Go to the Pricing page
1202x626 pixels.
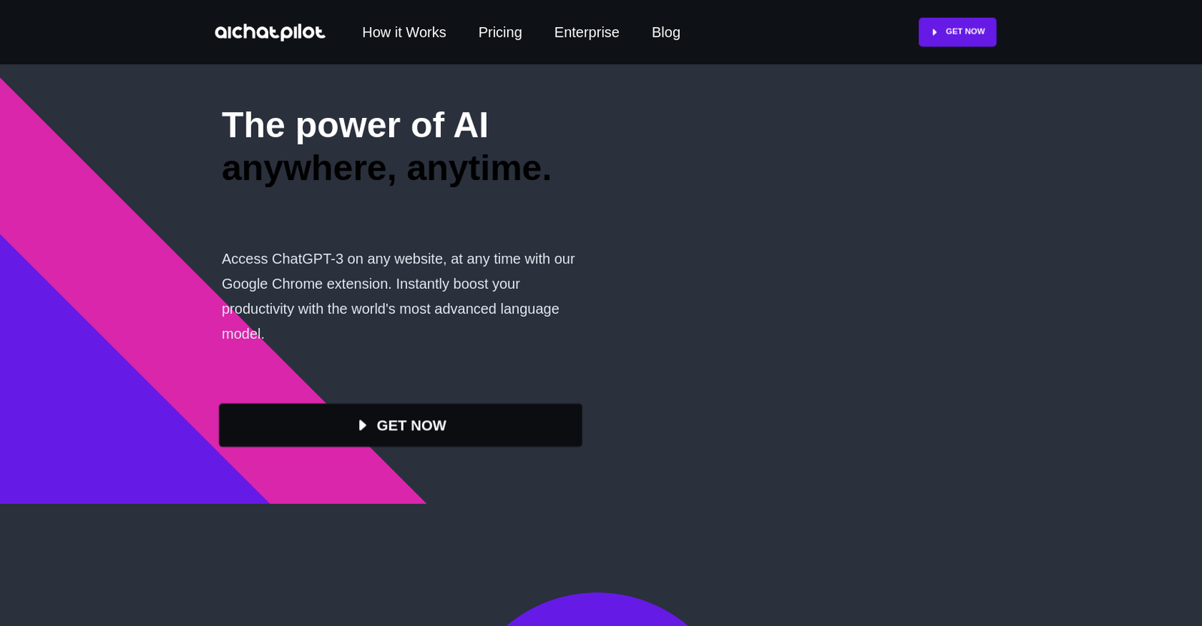point(500,32)
